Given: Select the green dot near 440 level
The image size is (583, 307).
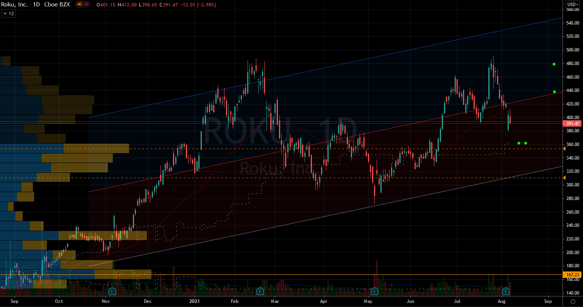Looking at the screenshot, I should coord(554,92).
